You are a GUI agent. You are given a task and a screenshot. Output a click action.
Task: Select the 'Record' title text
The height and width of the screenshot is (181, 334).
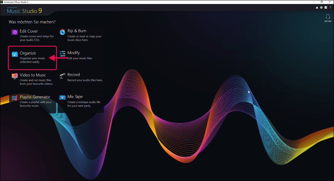pos(74,75)
